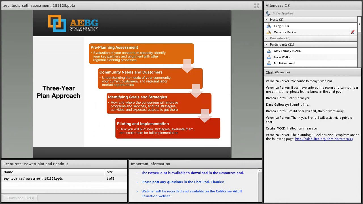Click the AEBG logo on the slide
363x204 pixels.
[73, 23]
